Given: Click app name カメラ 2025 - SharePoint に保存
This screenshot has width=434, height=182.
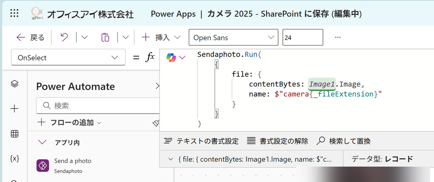Looking at the screenshot, I should tap(269, 14).
